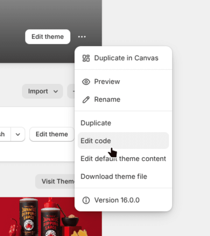Screen dimensions: 210x236
Task: Click the eye icon beside Preview
Action: pos(86,82)
